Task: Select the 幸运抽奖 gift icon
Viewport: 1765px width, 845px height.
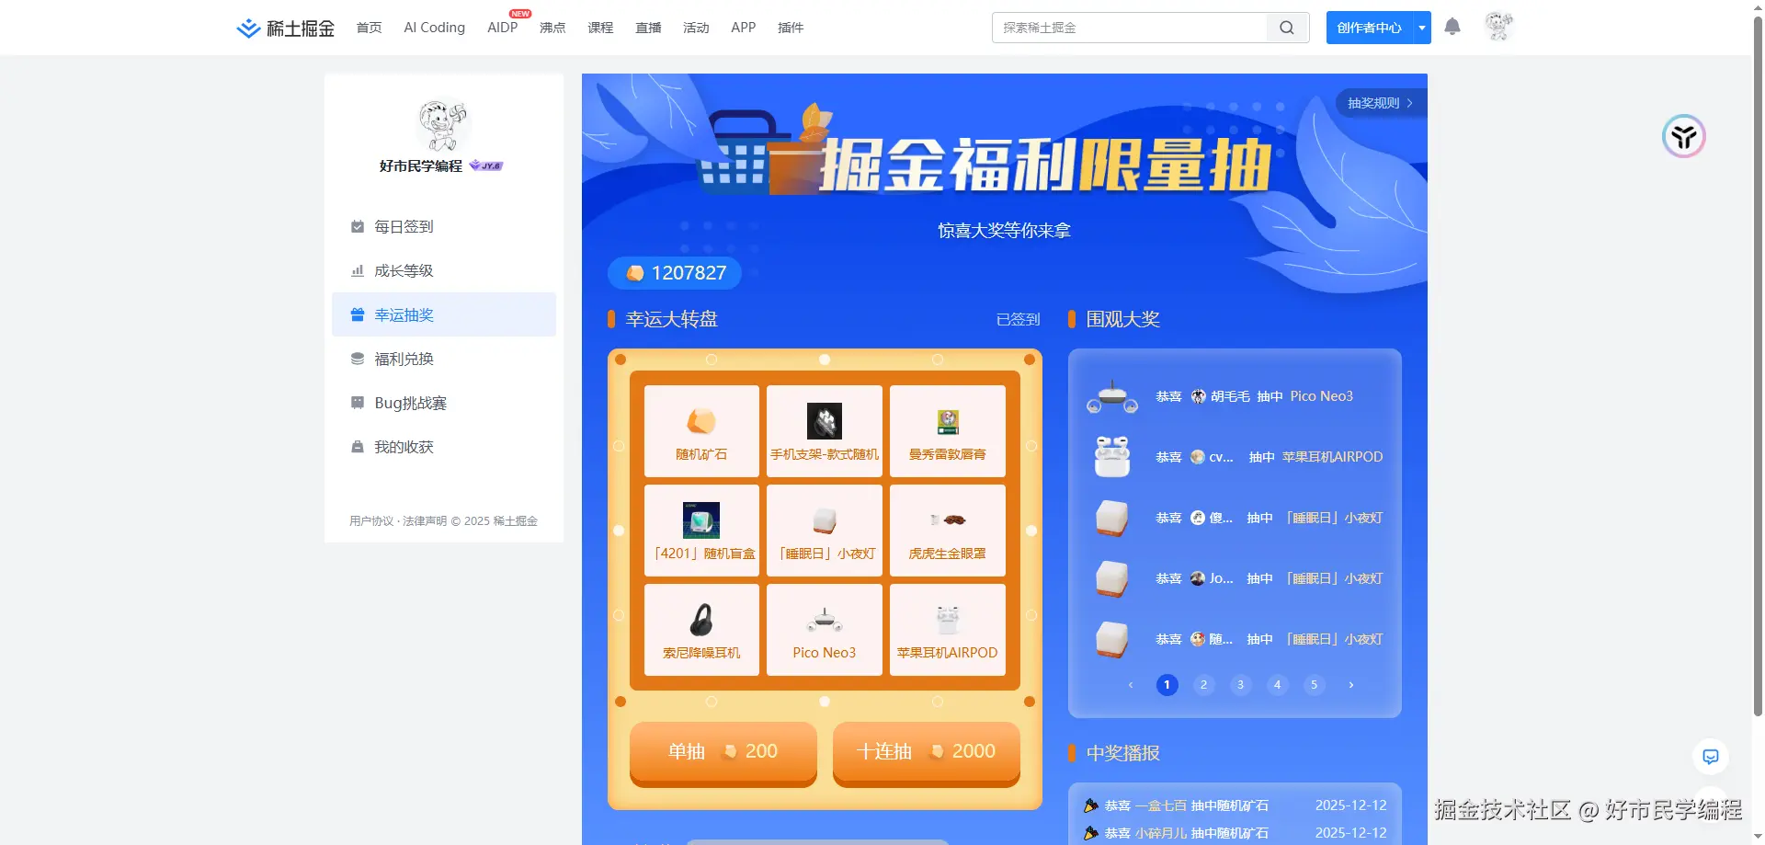Action: tap(357, 314)
